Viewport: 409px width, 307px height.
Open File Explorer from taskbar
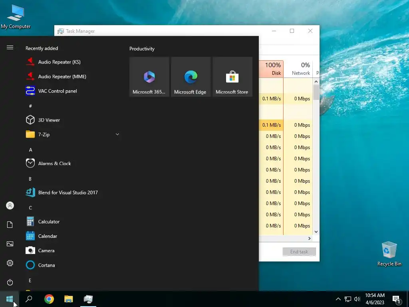click(x=69, y=299)
